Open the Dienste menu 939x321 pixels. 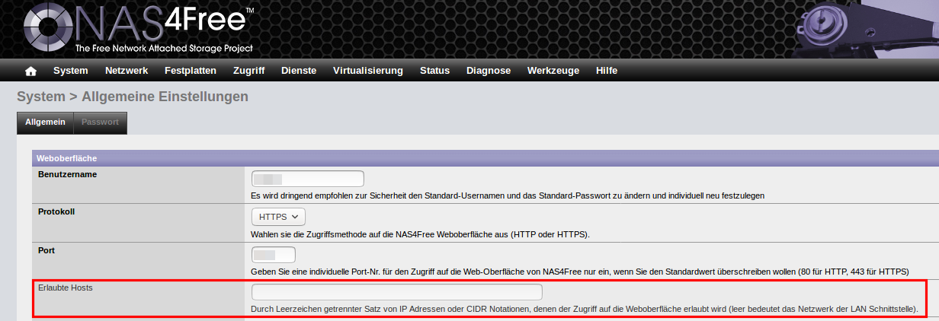click(x=299, y=71)
